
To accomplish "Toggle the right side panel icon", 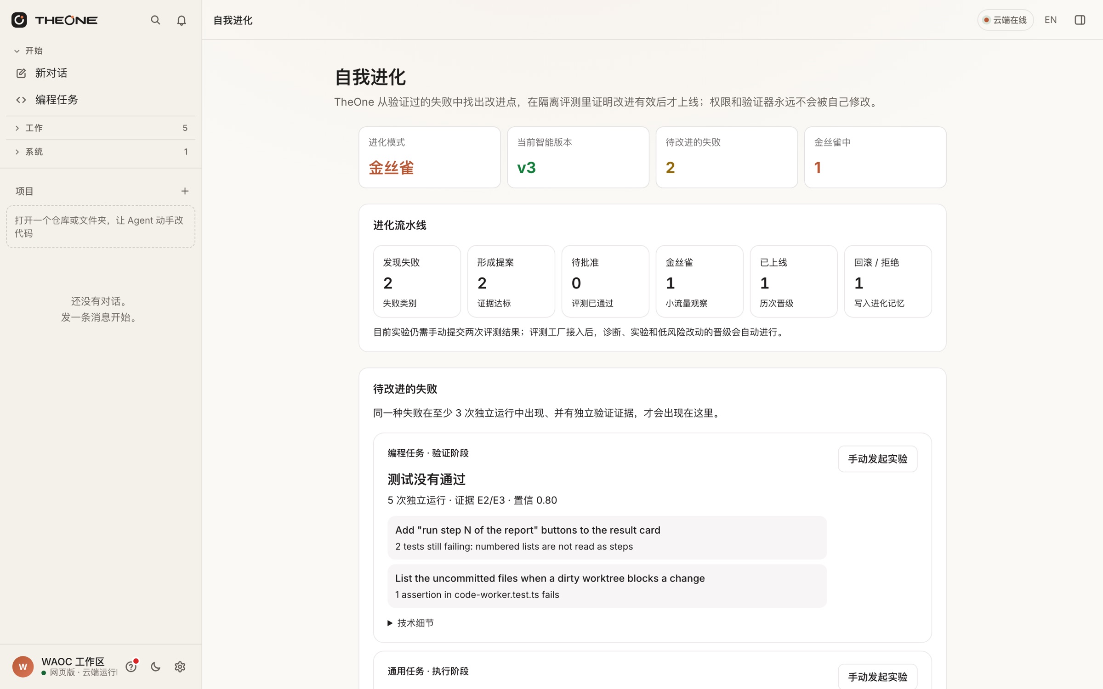I will [x=1080, y=20].
